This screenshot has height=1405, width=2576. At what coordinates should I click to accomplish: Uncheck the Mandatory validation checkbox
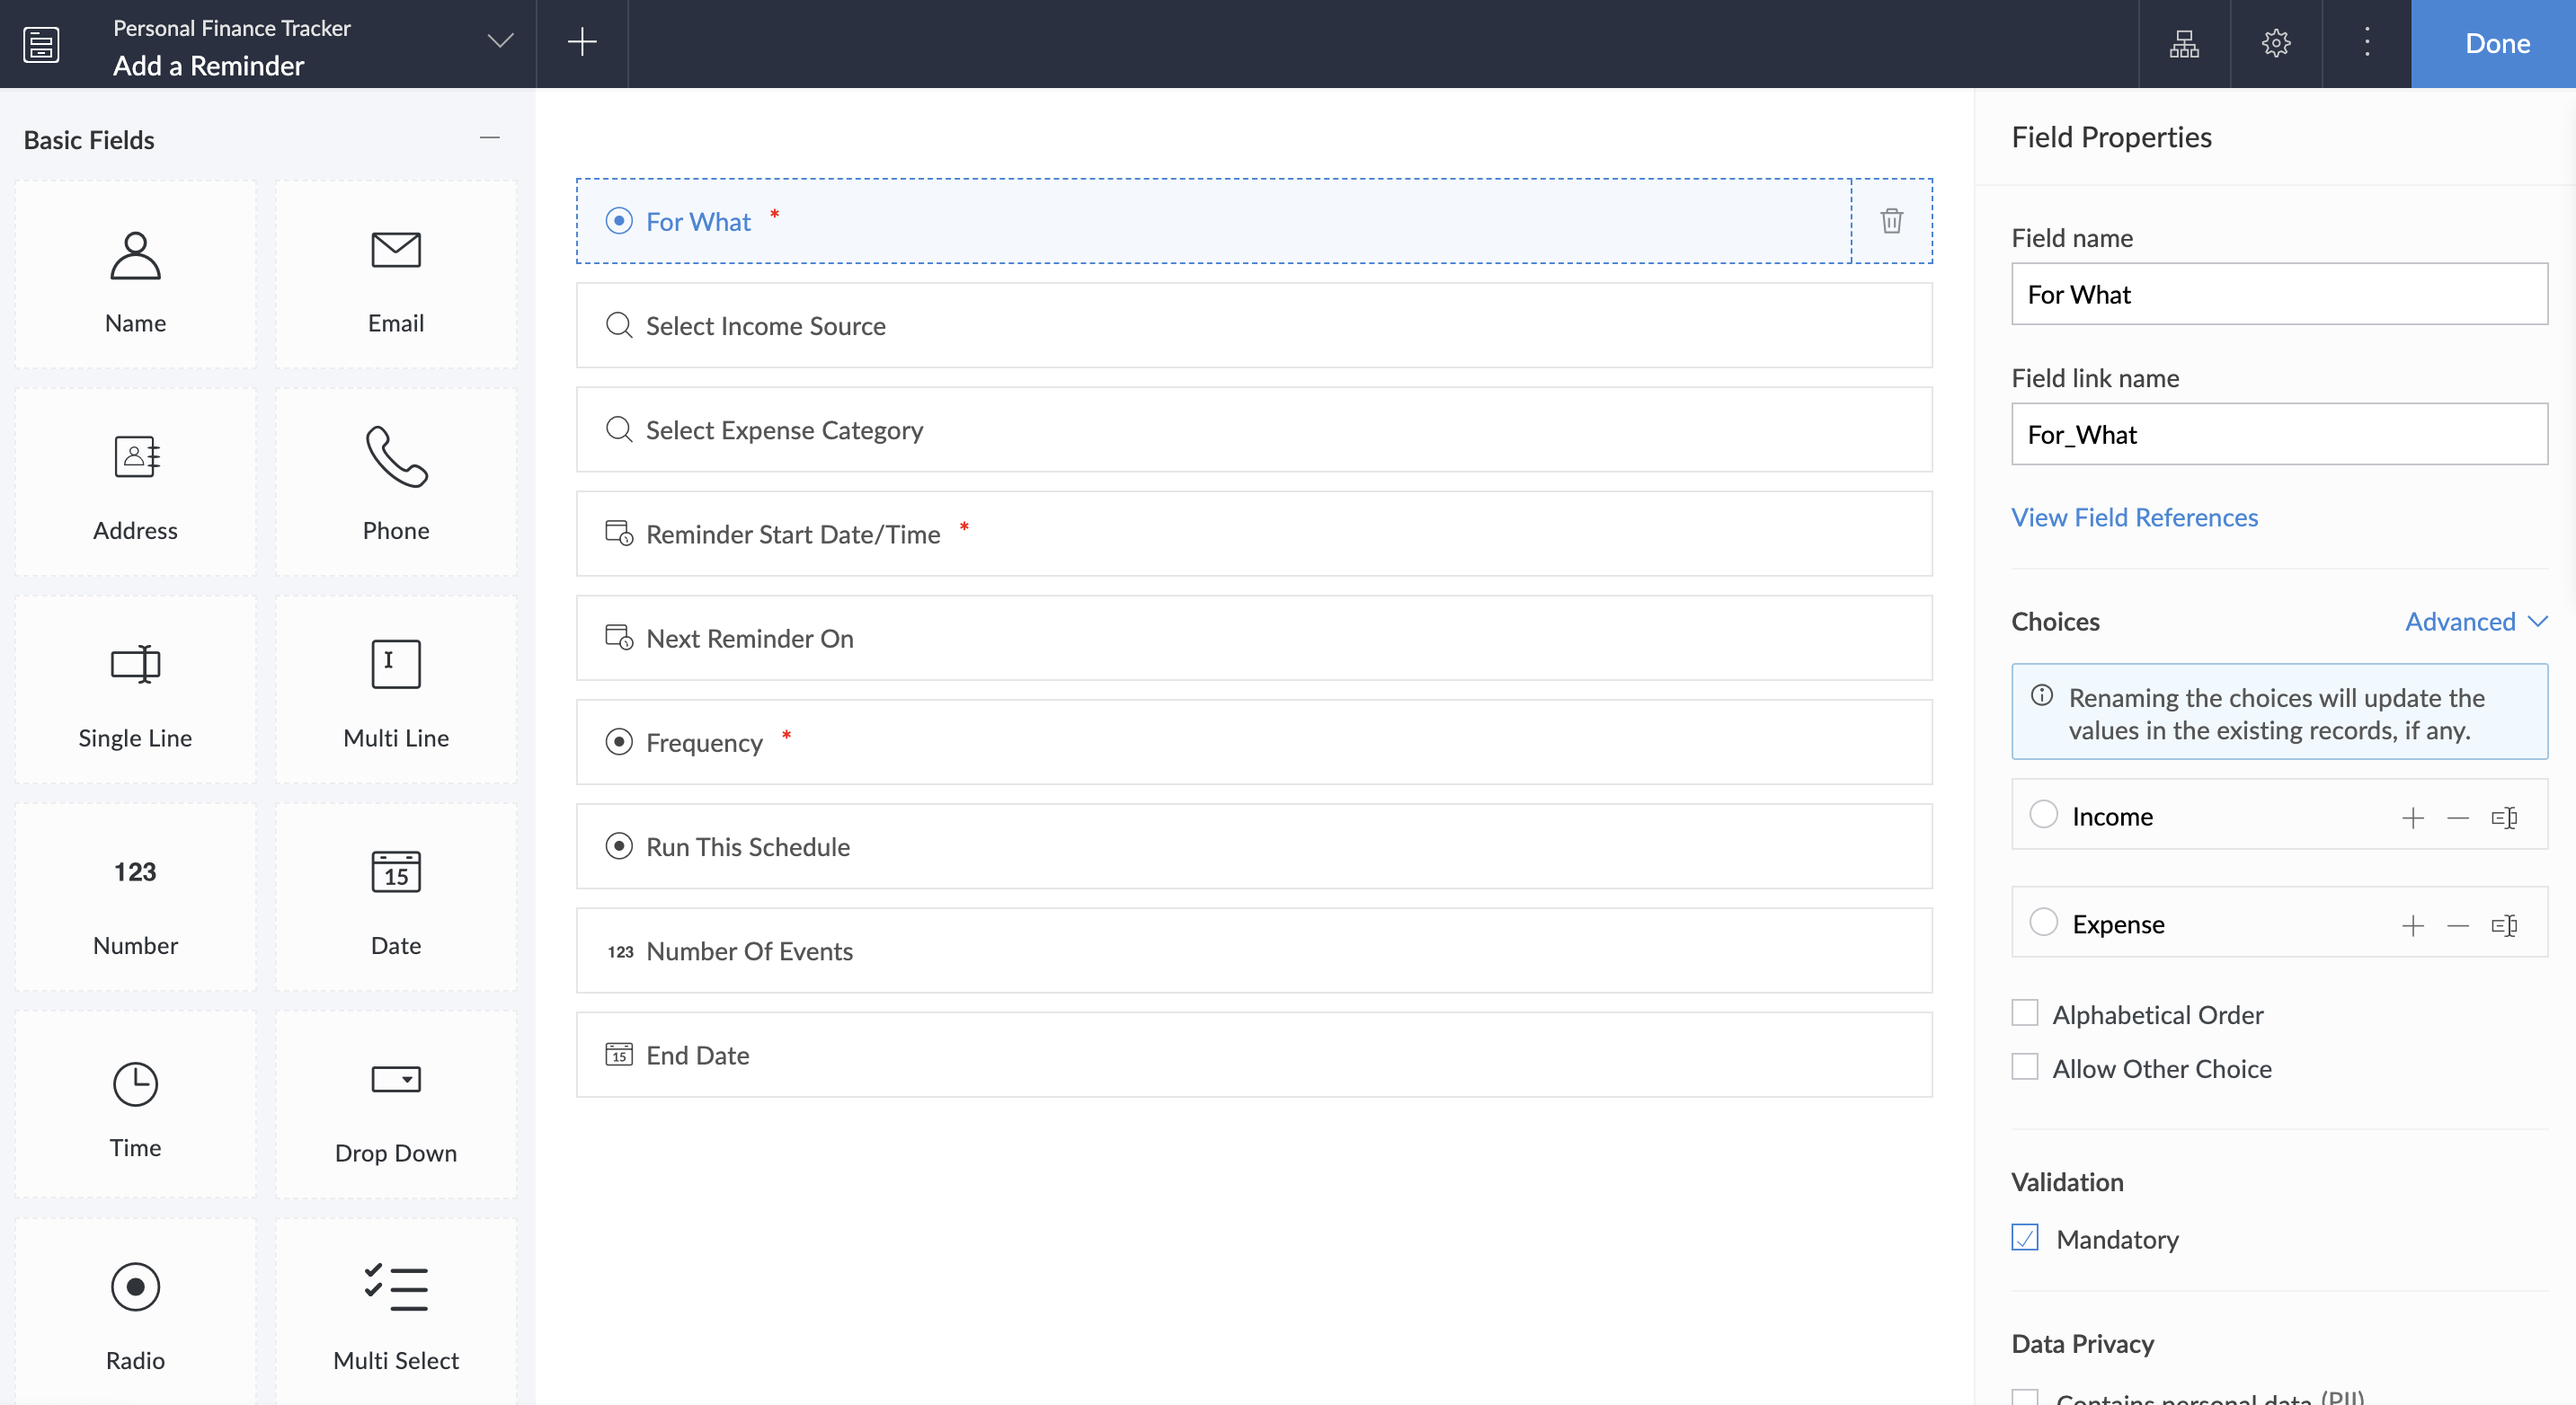point(2025,1238)
